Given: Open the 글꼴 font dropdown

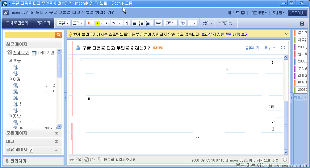Looking at the screenshot, I should (64, 23).
